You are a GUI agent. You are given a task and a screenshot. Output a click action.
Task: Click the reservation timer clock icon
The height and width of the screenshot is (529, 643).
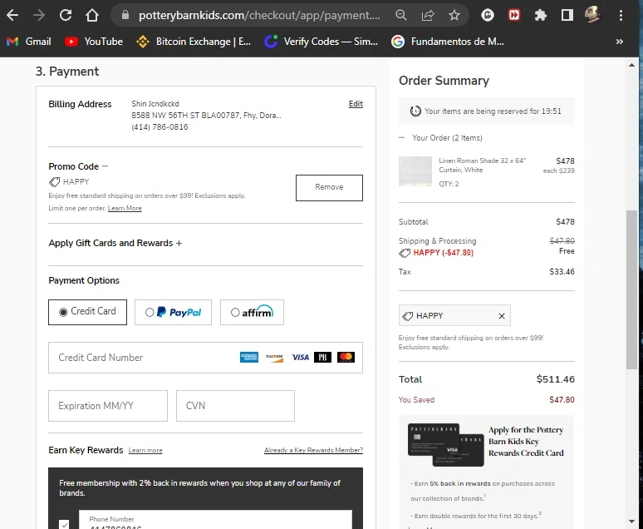point(415,111)
